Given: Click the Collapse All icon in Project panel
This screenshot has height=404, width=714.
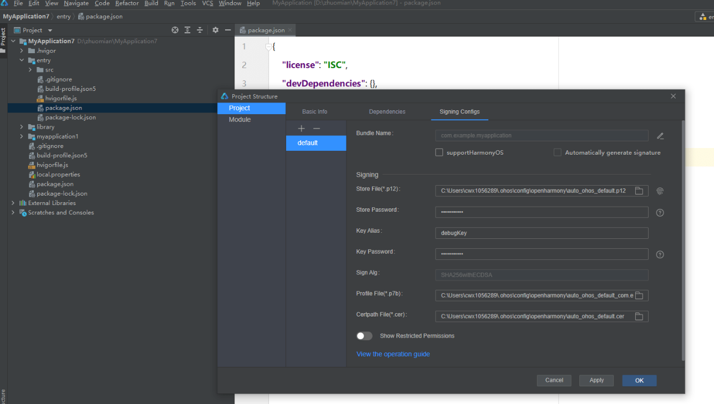Looking at the screenshot, I should (x=200, y=30).
